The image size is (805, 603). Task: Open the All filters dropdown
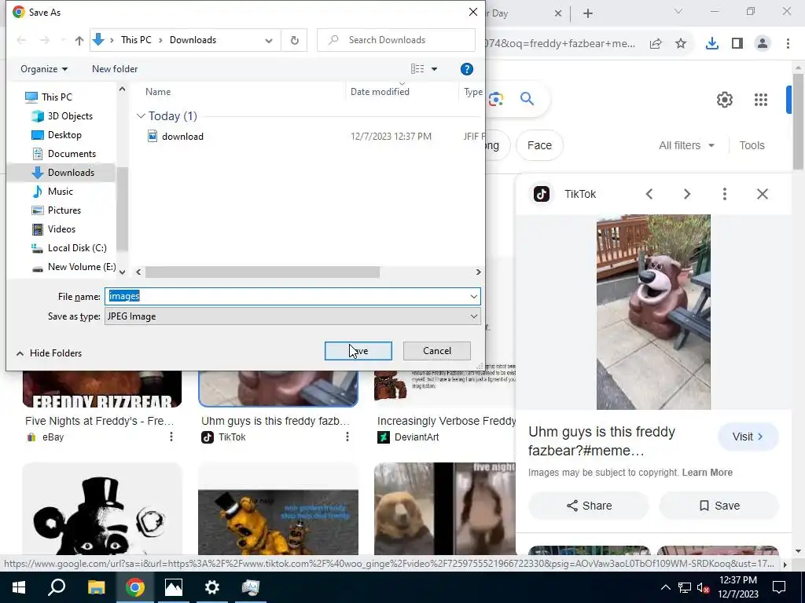686,145
